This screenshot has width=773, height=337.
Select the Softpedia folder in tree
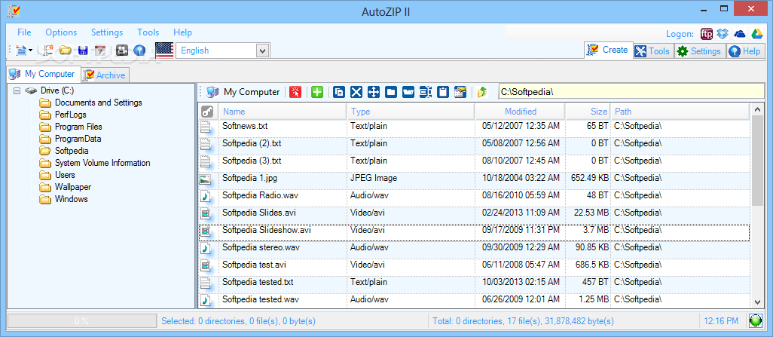coord(72,151)
